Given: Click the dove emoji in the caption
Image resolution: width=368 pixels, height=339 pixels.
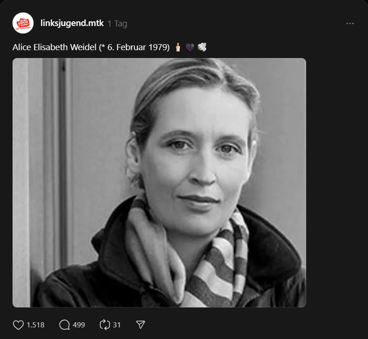Looking at the screenshot, I should (x=202, y=47).
